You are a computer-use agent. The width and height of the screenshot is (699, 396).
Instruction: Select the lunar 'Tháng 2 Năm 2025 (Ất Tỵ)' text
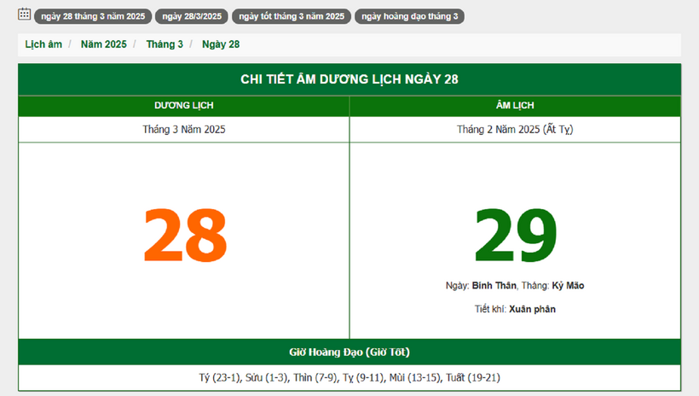[x=515, y=130]
